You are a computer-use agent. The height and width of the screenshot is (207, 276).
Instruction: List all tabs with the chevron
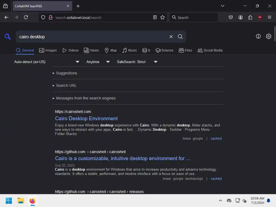coord(222,6)
